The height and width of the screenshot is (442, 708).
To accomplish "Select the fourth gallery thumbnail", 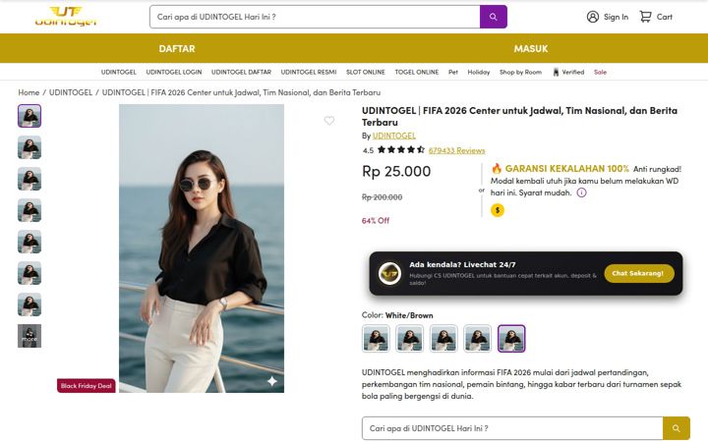I will pyautogui.click(x=29, y=210).
